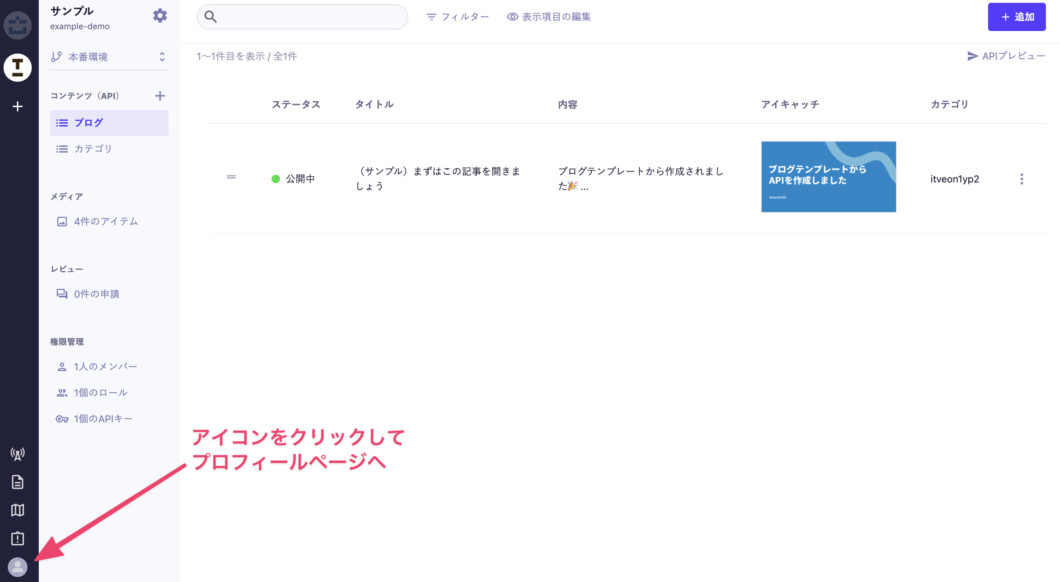
Task: Open the documentation page icon
Action: [18, 482]
